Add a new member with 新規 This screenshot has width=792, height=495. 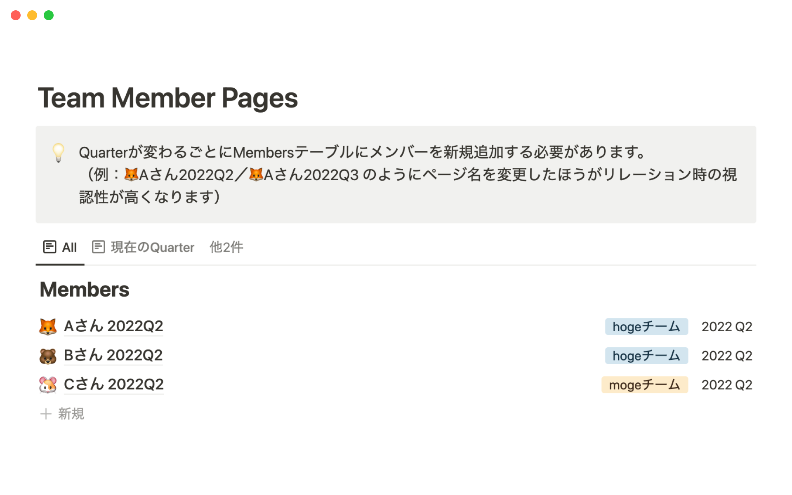71,414
